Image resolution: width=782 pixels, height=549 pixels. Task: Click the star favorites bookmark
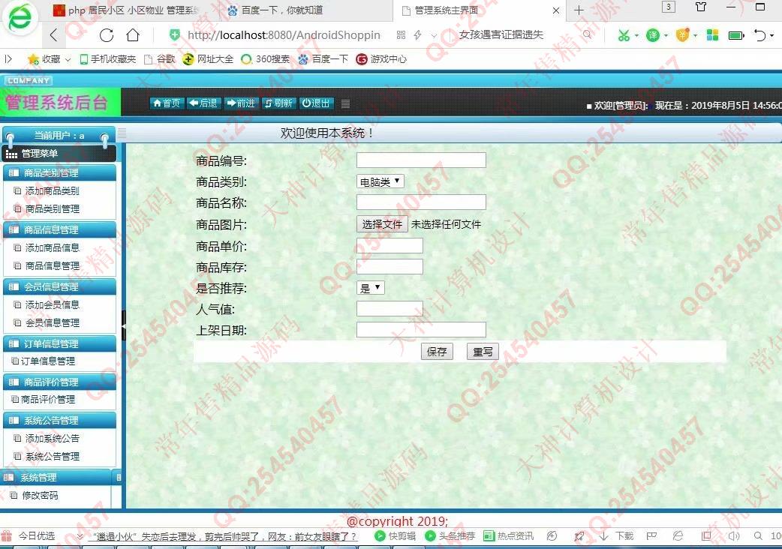click(34, 59)
